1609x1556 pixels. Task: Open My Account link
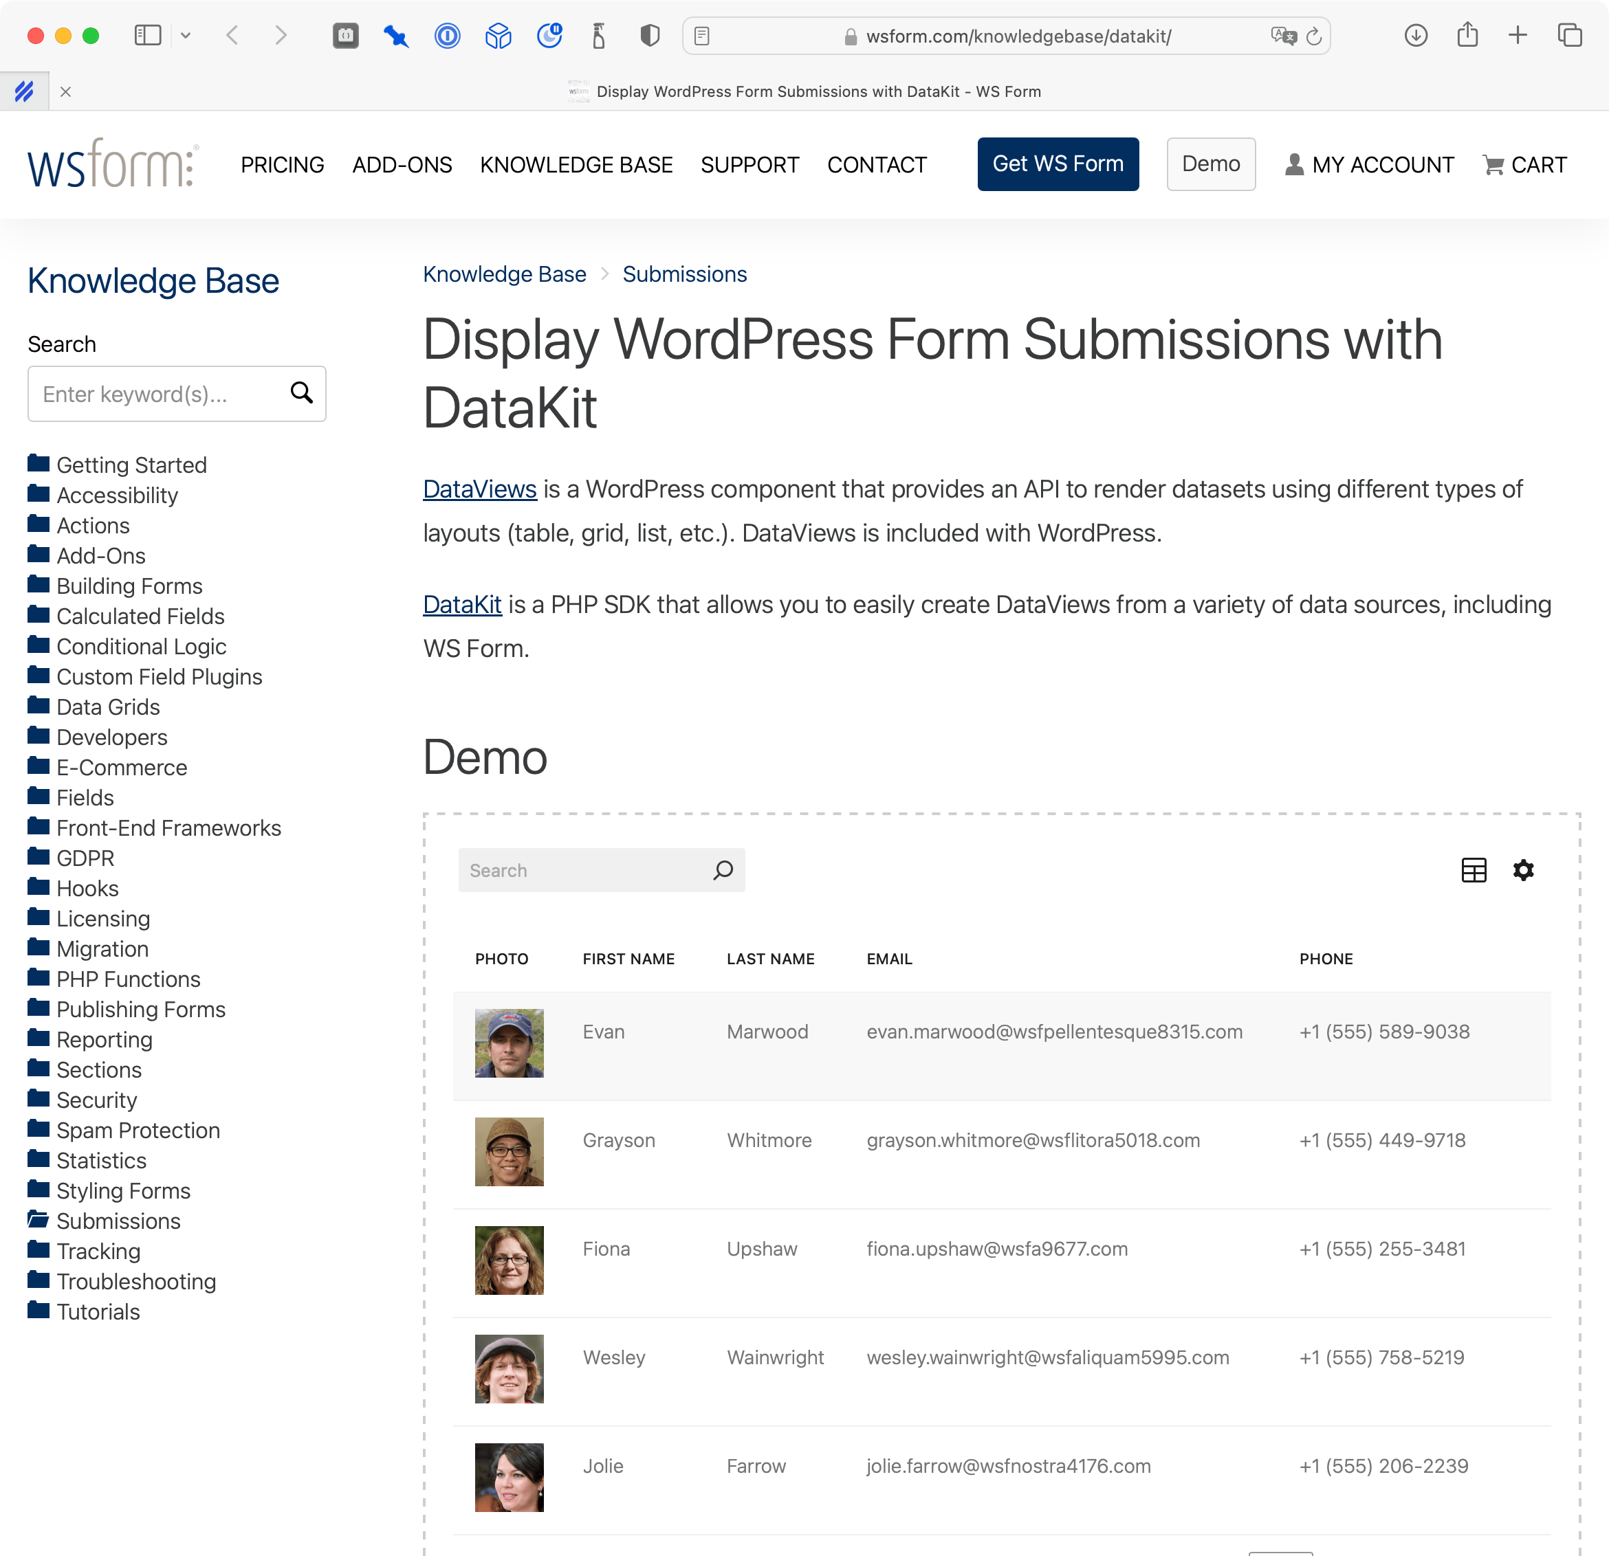coord(1369,165)
